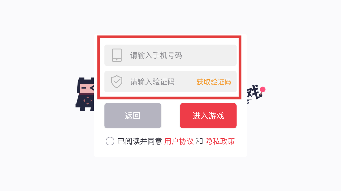Open the 用户协议 user agreement link

pyautogui.click(x=179, y=141)
